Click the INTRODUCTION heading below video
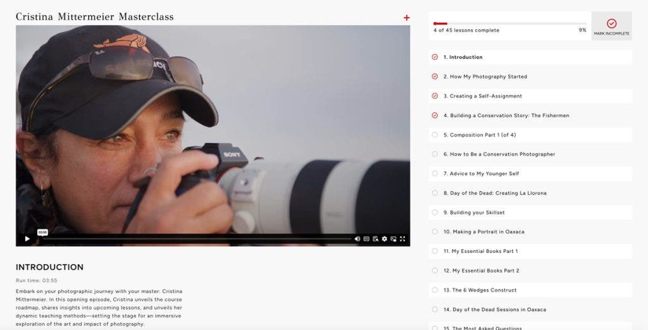 [x=49, y=267]
